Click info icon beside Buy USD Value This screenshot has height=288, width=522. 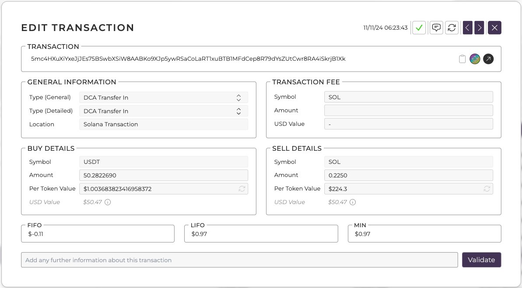click(x=108, y=202)
